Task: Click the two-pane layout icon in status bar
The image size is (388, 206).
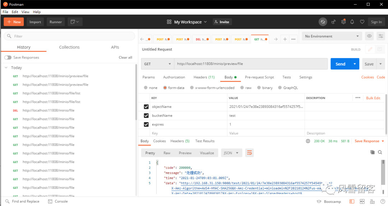Action: (x=362, y=202)
